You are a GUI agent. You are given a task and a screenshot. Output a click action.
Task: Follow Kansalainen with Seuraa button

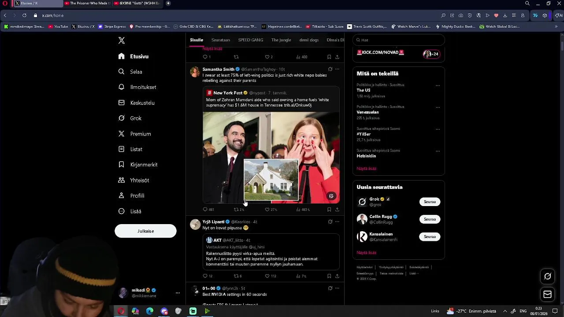click(430, 237)
